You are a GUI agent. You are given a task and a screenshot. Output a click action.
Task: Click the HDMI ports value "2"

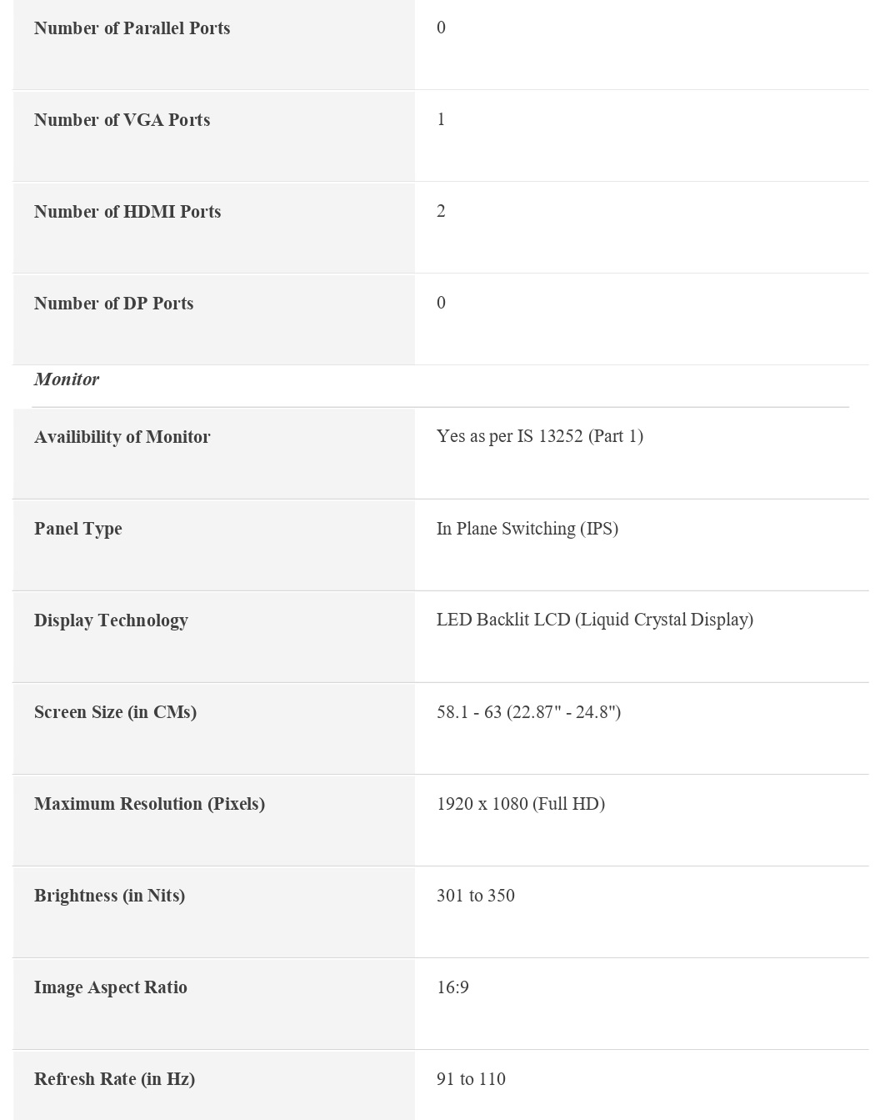coord(441,211)
